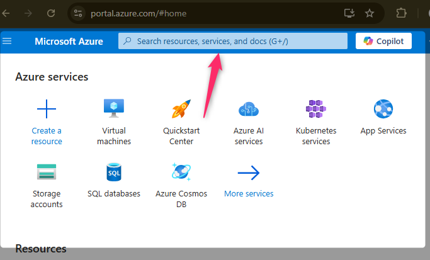The width and height of the screenshot is (430, 260).
Task: Click the browser forward arrow
Action: coord(28,13)
